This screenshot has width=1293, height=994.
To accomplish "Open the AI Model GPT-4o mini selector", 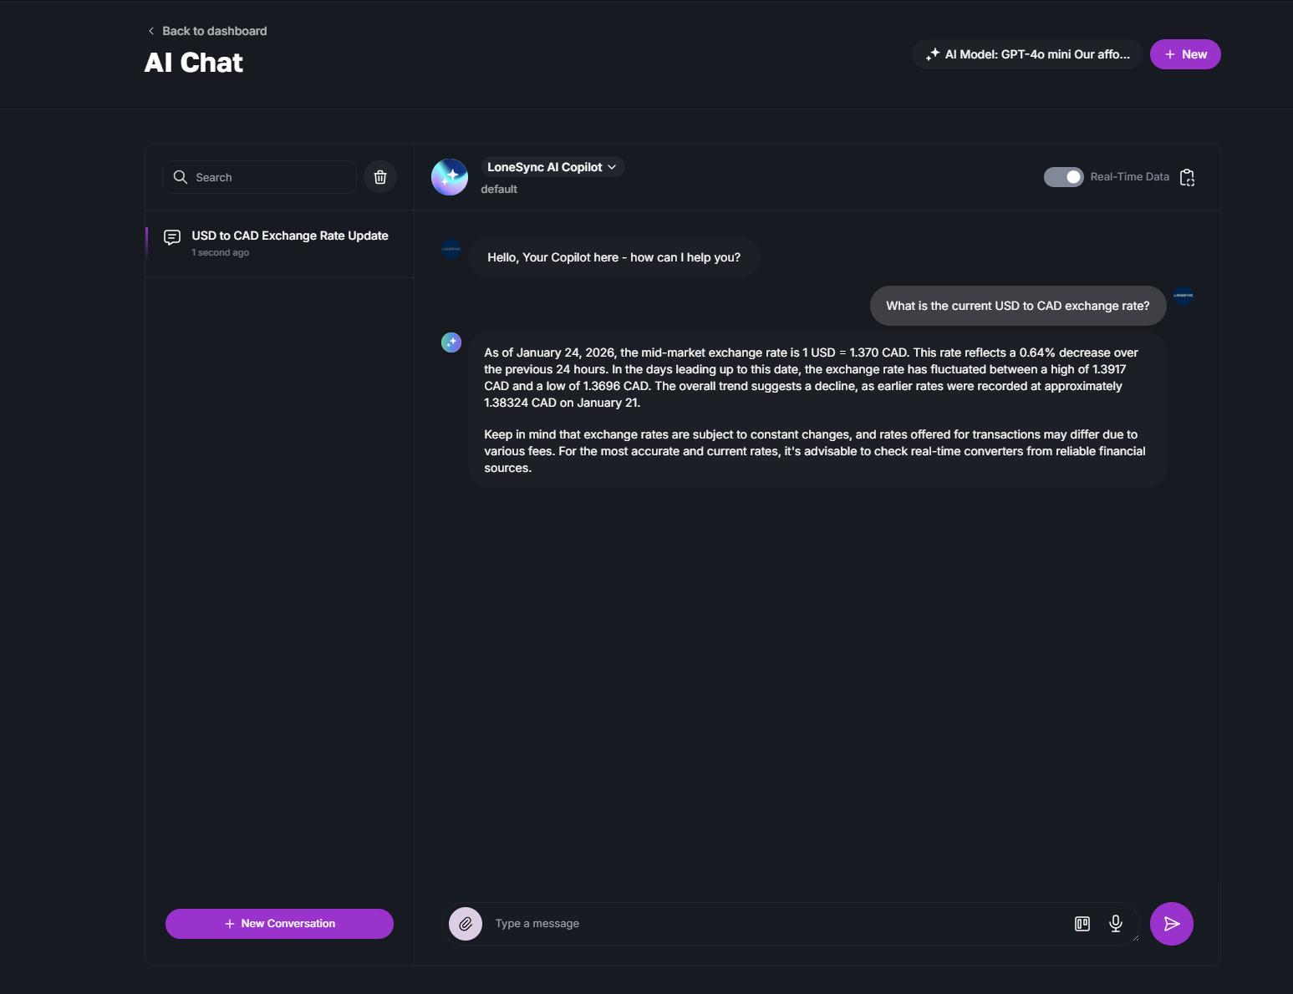I will (x=1027, y=54).
